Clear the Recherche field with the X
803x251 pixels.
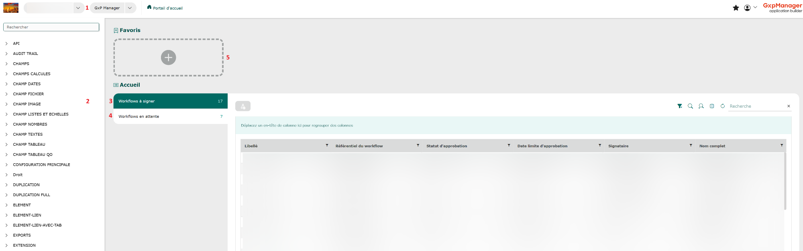pos(789,106)
